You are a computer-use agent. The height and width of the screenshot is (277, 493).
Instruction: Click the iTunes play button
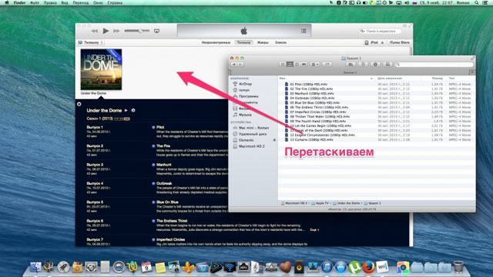106,31
